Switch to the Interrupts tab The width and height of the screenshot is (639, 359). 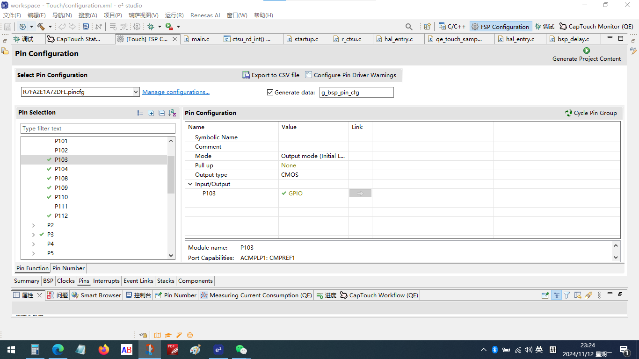tap(106, 281)
